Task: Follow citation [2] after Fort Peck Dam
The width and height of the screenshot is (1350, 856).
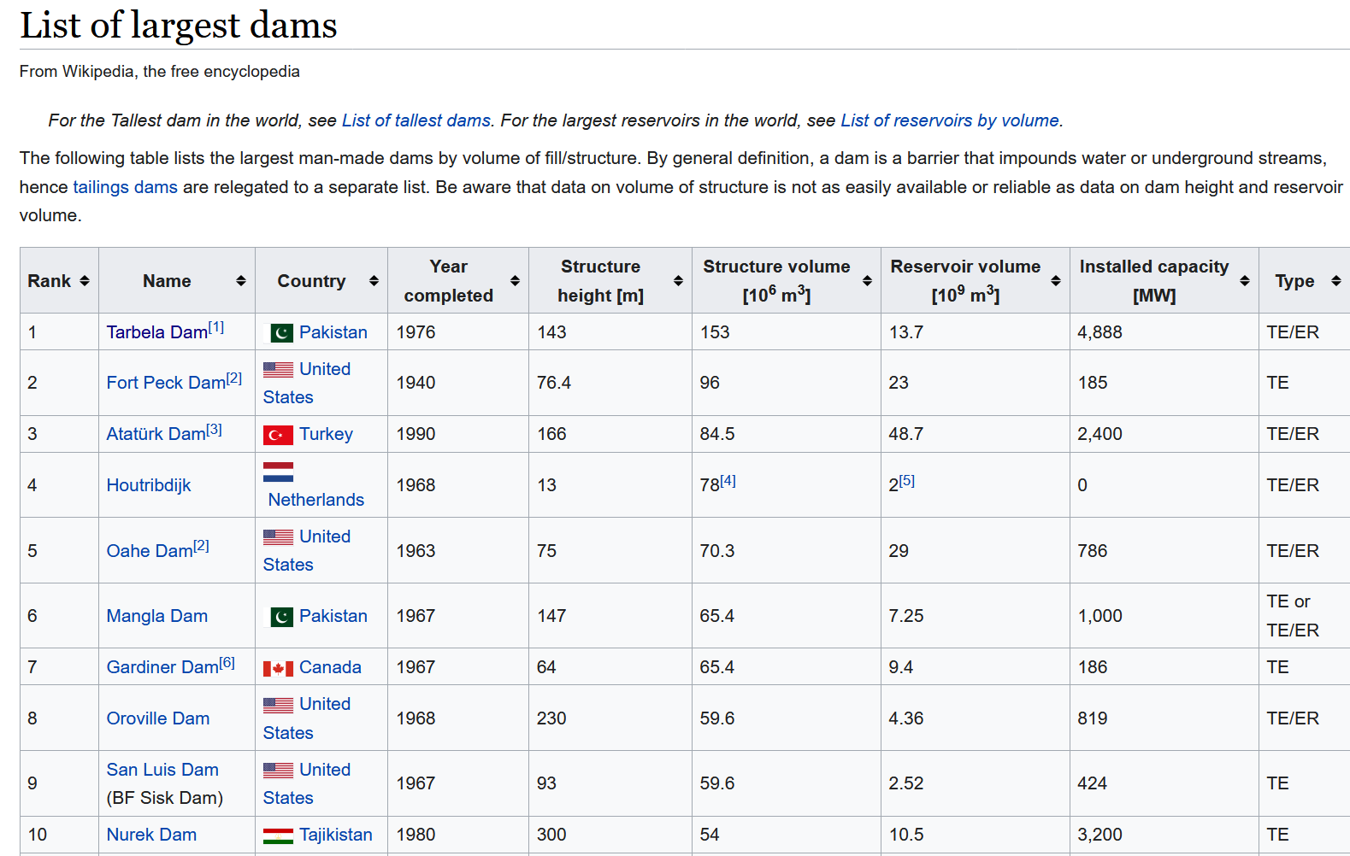Action: point(234,378)
